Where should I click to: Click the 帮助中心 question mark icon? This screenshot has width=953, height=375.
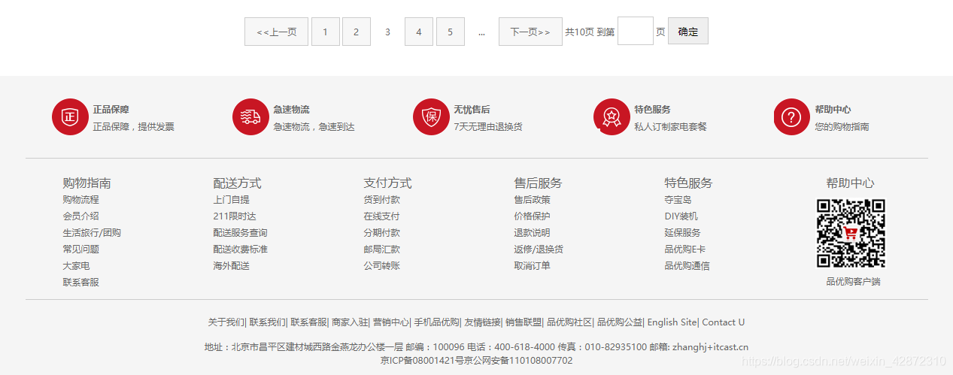[792, 117]
